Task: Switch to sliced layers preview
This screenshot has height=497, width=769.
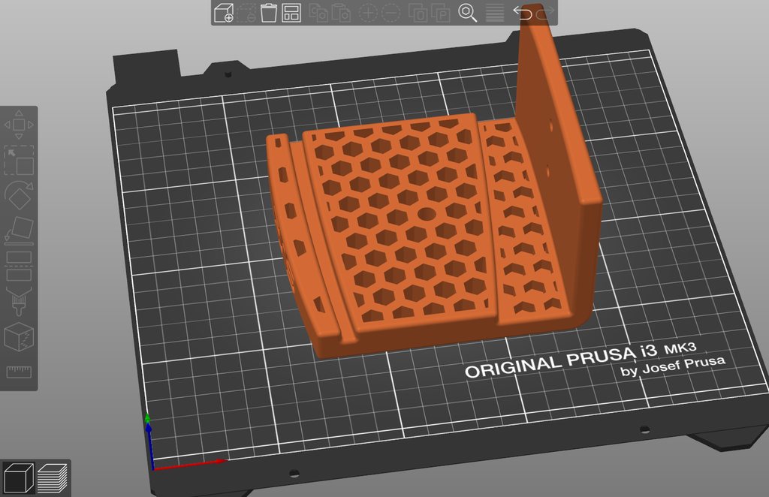Action: (53, 477)
